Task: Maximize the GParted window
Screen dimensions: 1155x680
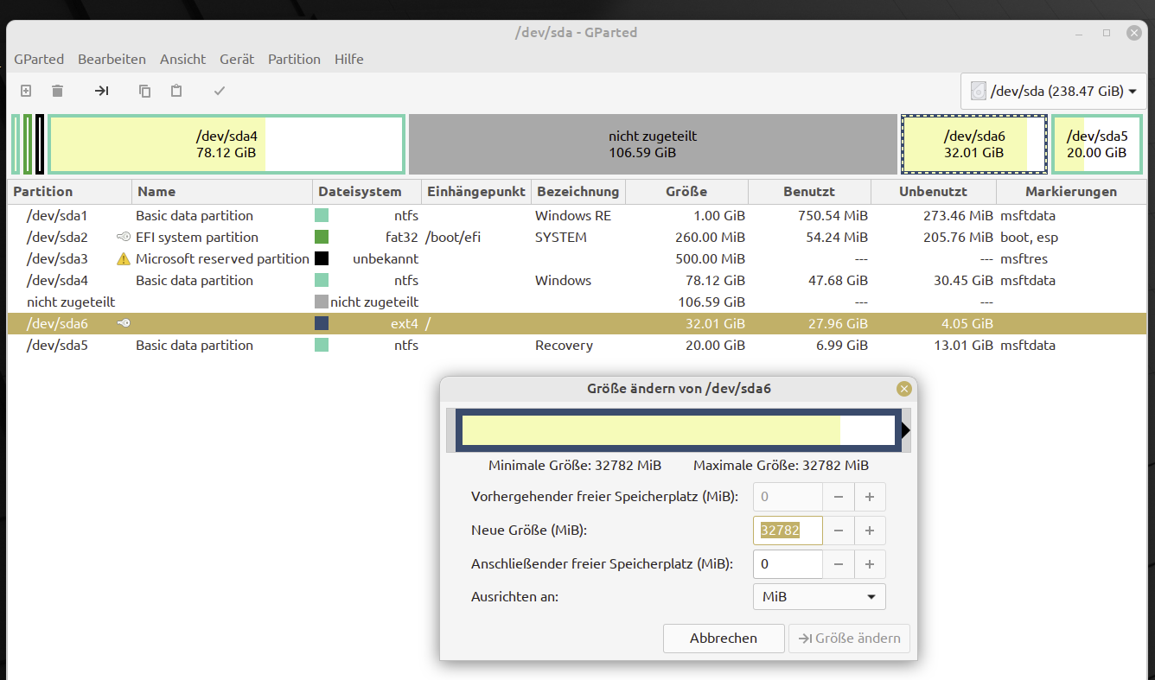Action: click(1107, 33)
